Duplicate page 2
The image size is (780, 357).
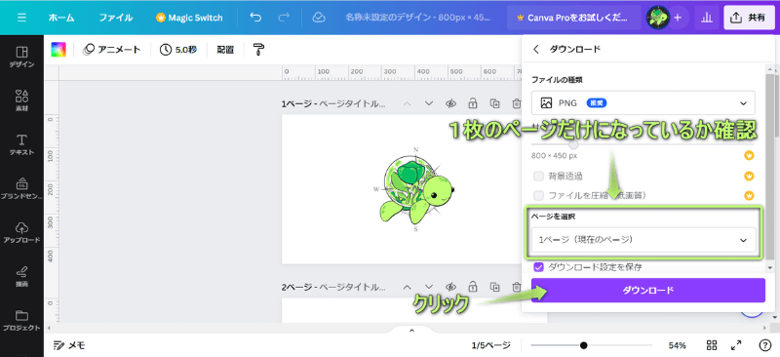(494, 287)
